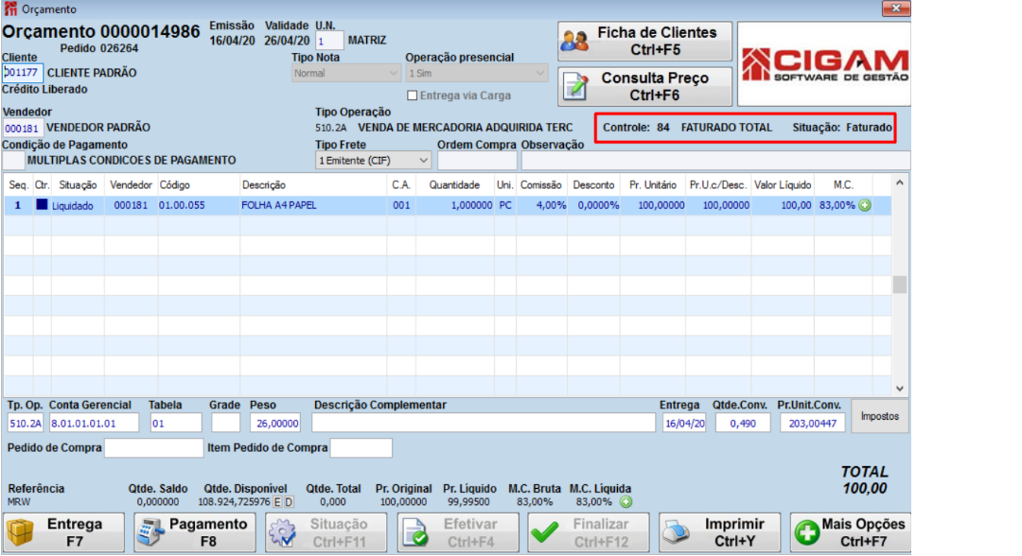Click the Qtde.Conv. field 0,490

click(x=743, y=424)
